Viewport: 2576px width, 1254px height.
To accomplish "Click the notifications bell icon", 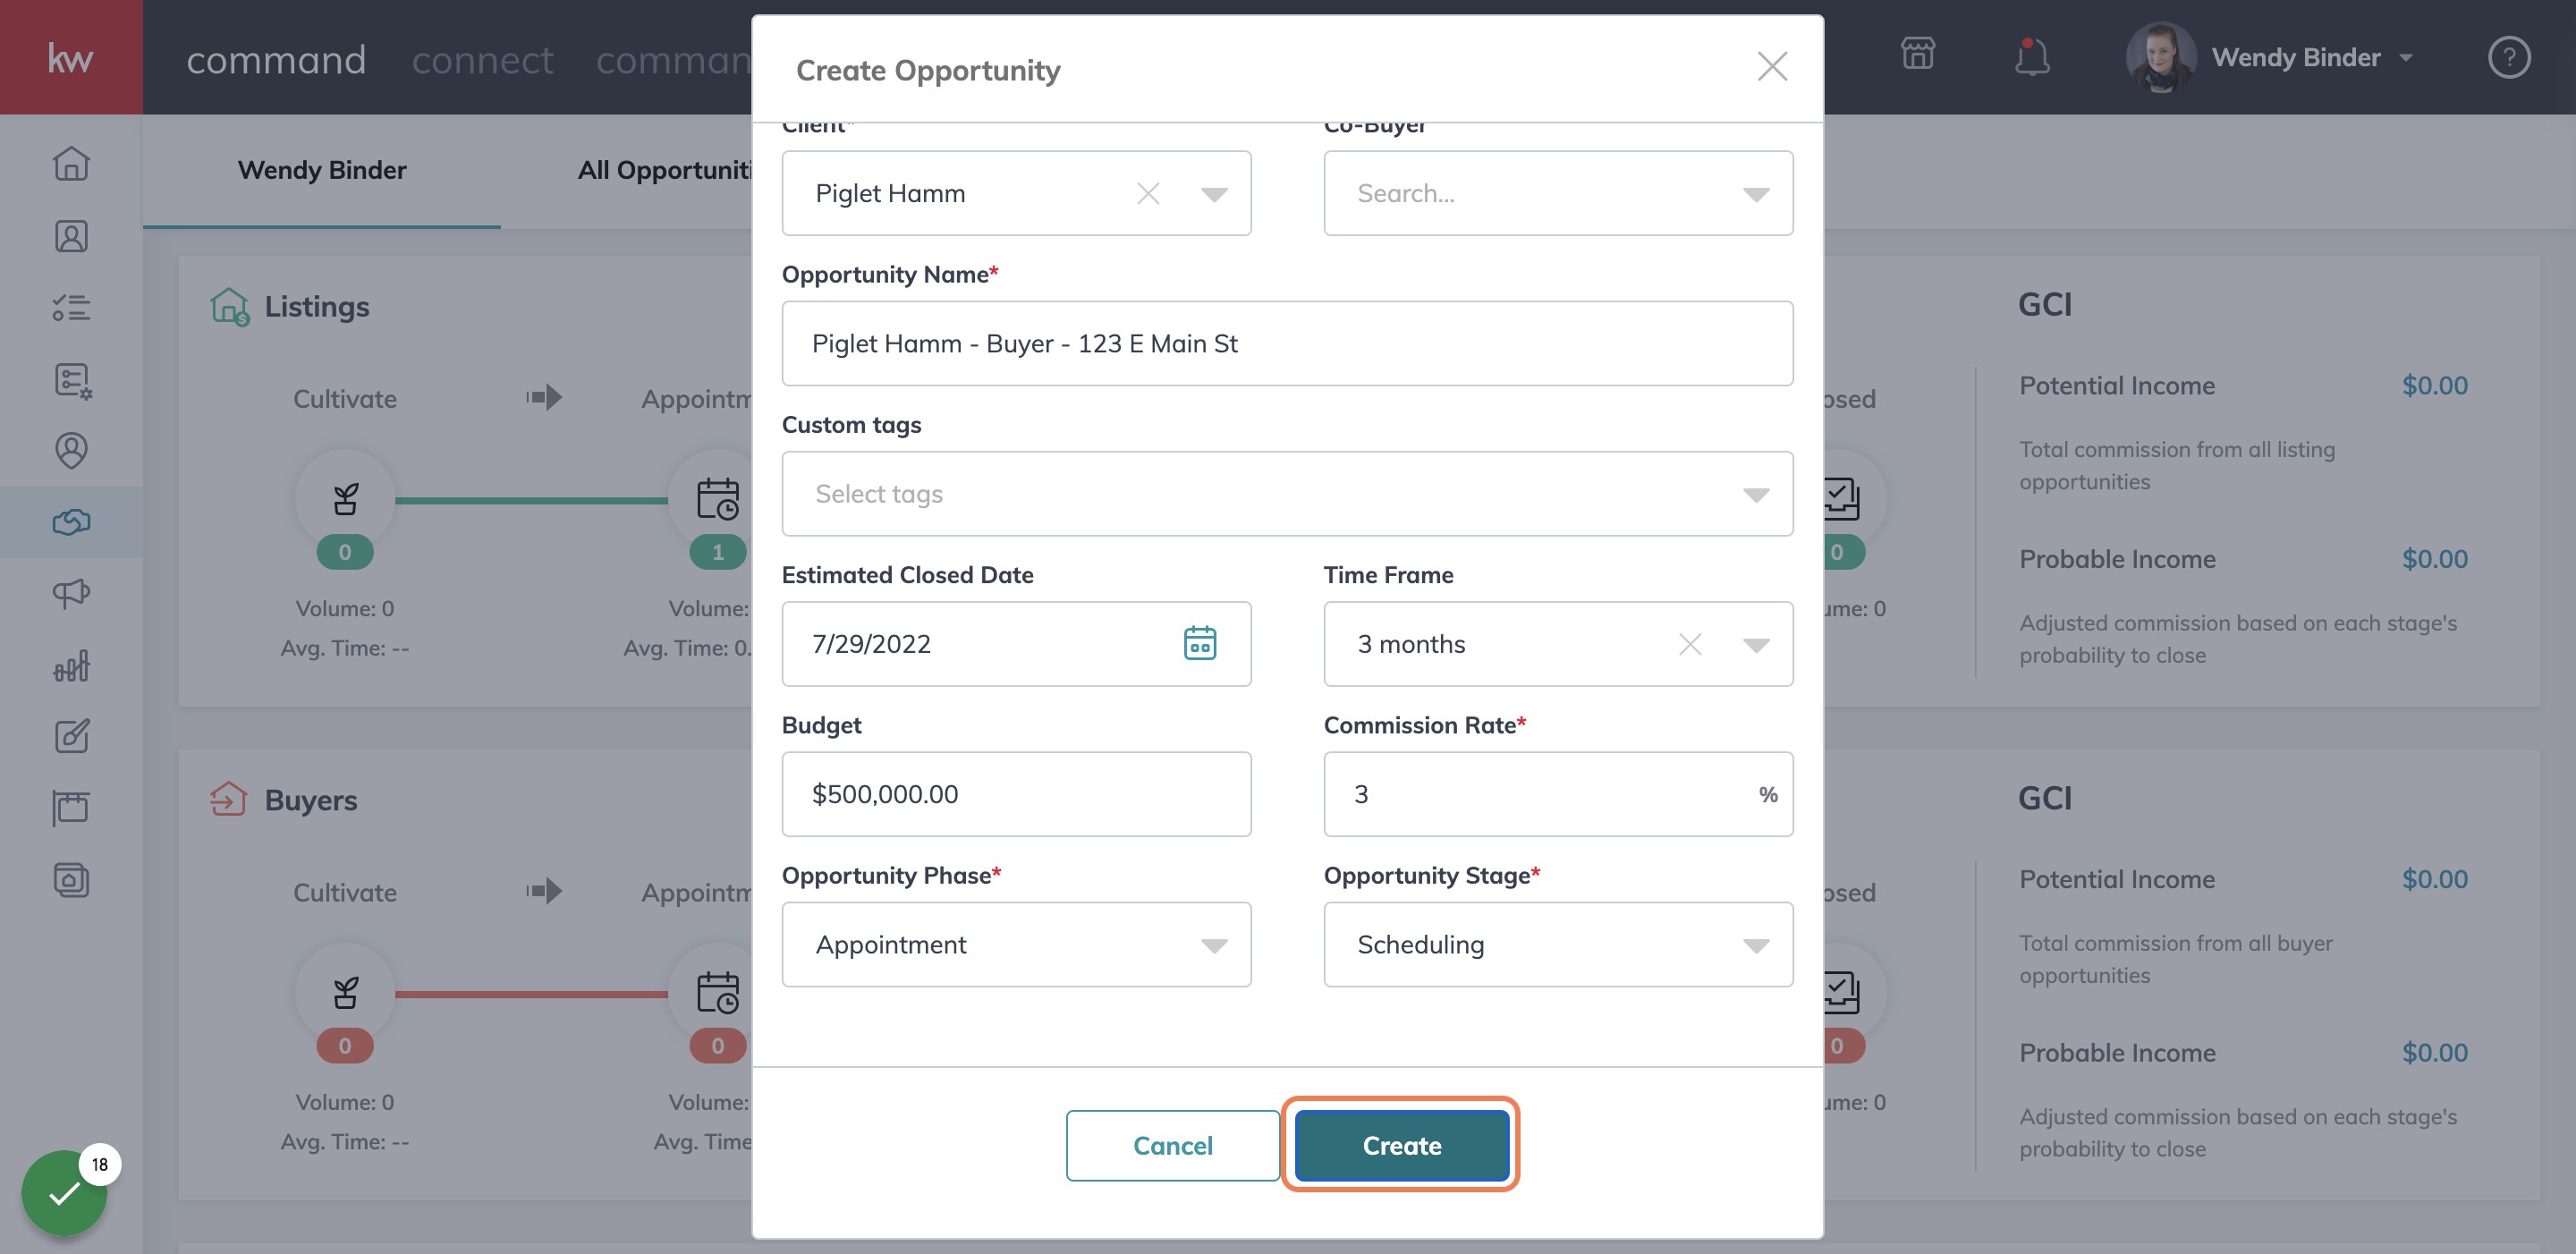I will coord(2031,56).
